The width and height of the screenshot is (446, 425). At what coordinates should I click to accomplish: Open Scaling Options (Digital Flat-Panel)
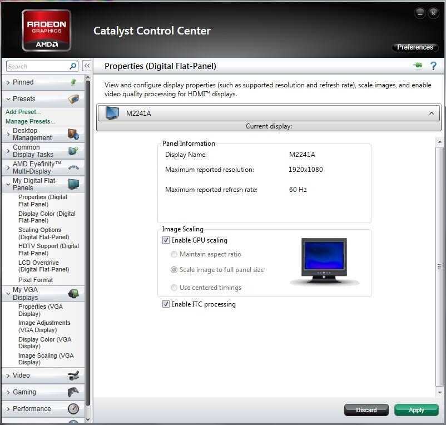pos(44,233)
